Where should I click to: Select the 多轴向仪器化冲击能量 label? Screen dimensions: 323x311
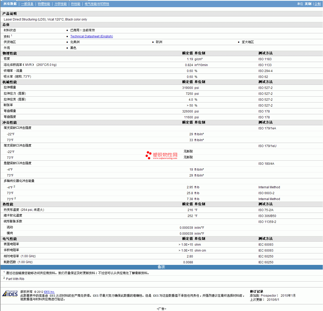click(19, 181)
